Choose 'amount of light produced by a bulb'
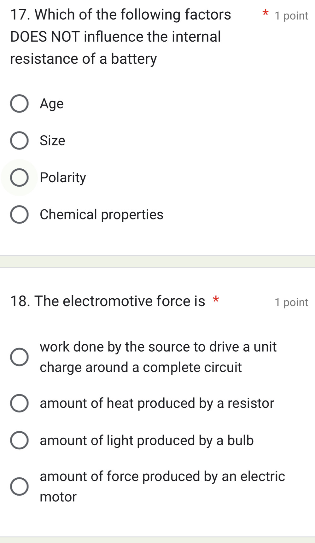315x543 pixels. [20, 441]
